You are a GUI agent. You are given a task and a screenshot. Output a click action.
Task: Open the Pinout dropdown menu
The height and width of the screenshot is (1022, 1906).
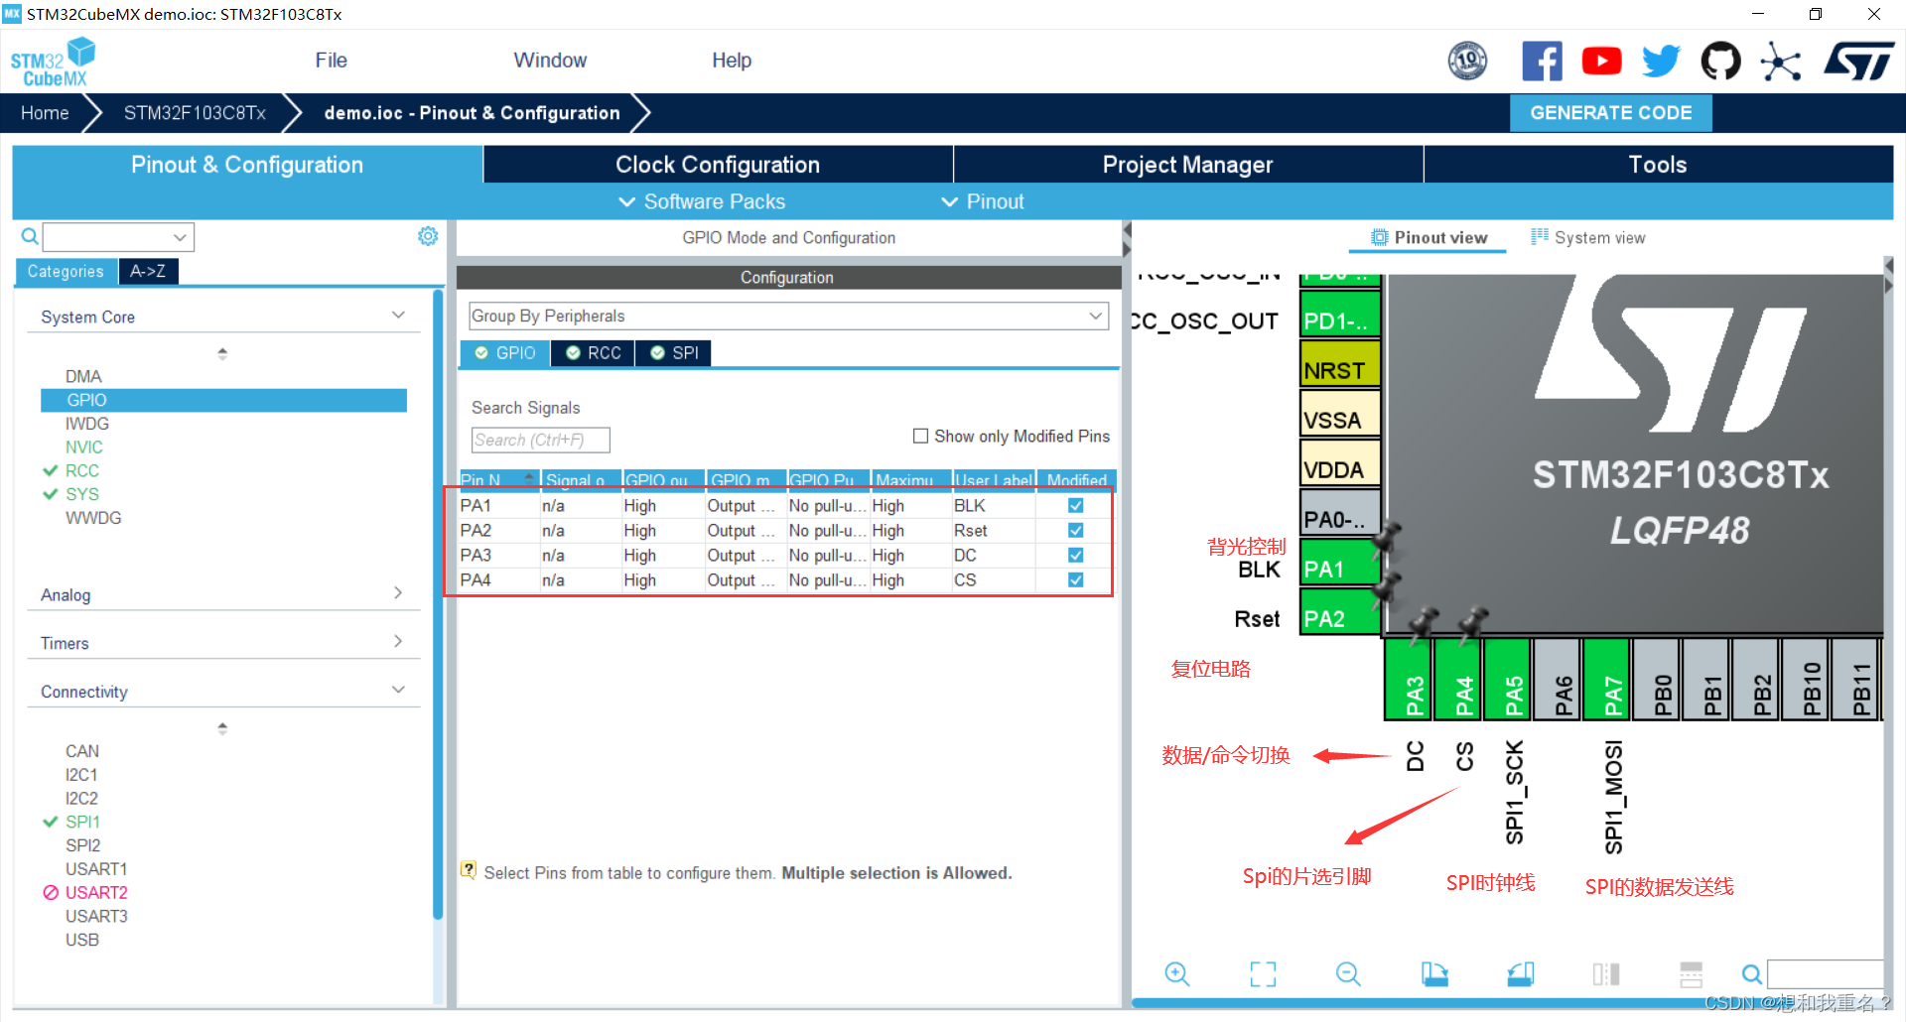pyautogui.click(x=982, y=201)
